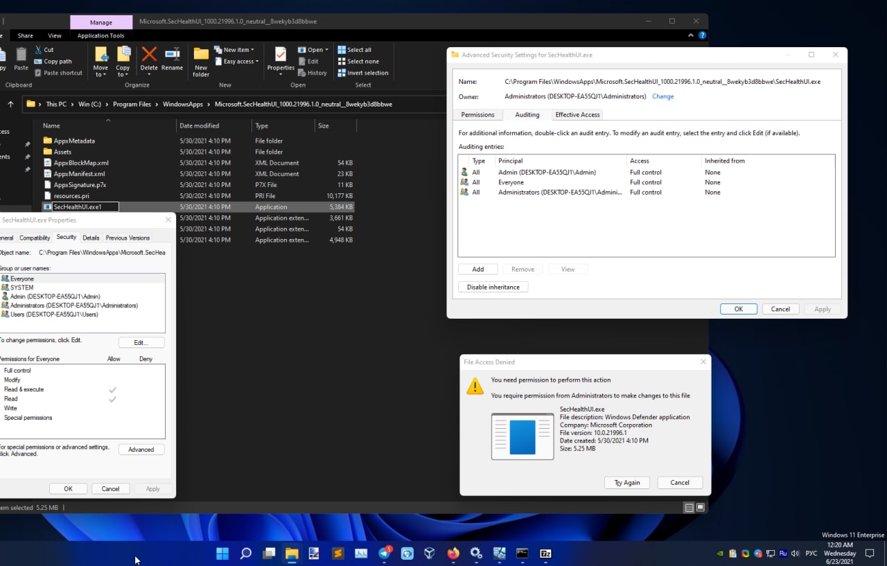Click the Paste clipboard icon
Viewport: 887px width, 566px height.
(21, 54)
